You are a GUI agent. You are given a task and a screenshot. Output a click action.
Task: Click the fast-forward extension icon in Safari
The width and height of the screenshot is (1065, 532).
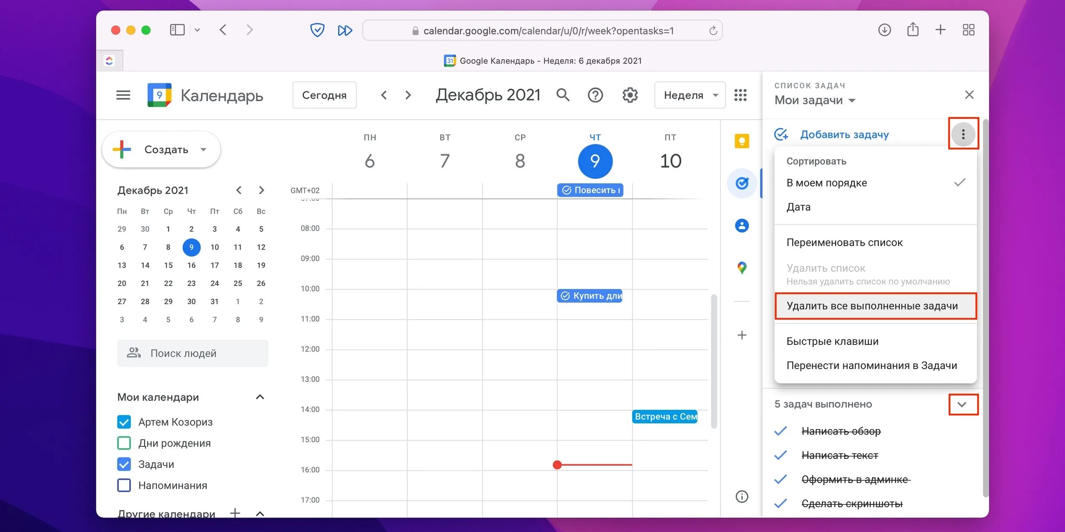[x=345, y=30]
